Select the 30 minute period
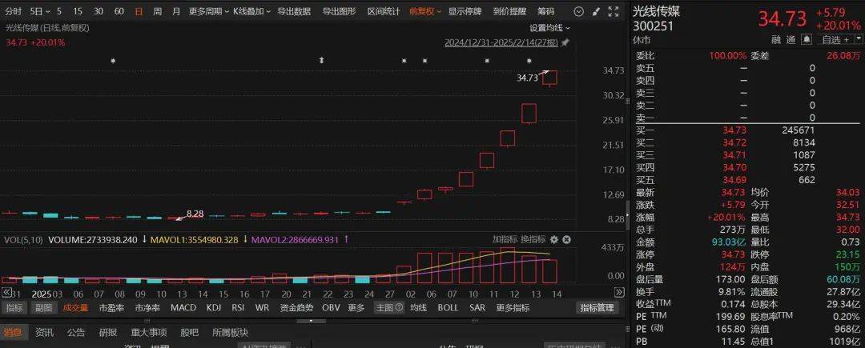Screen dimensions: 865x348 (99, 11)
